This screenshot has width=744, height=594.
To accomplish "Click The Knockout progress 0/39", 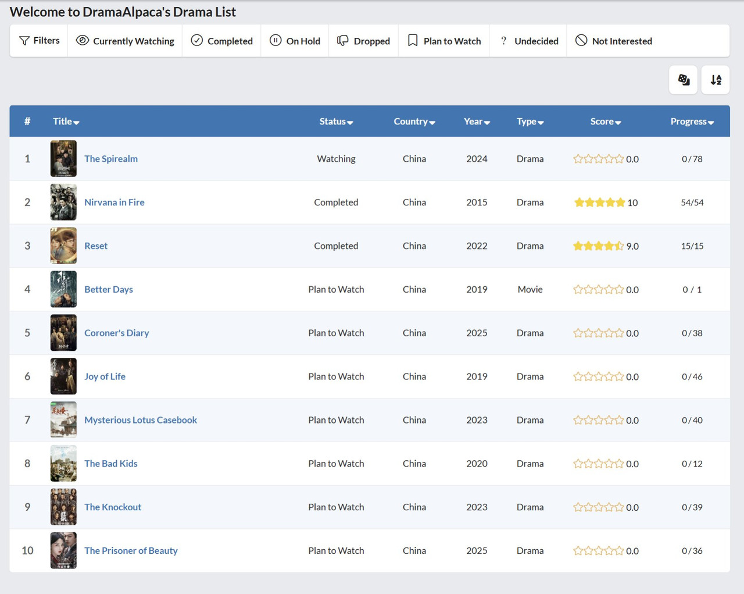I will (692, 507).
